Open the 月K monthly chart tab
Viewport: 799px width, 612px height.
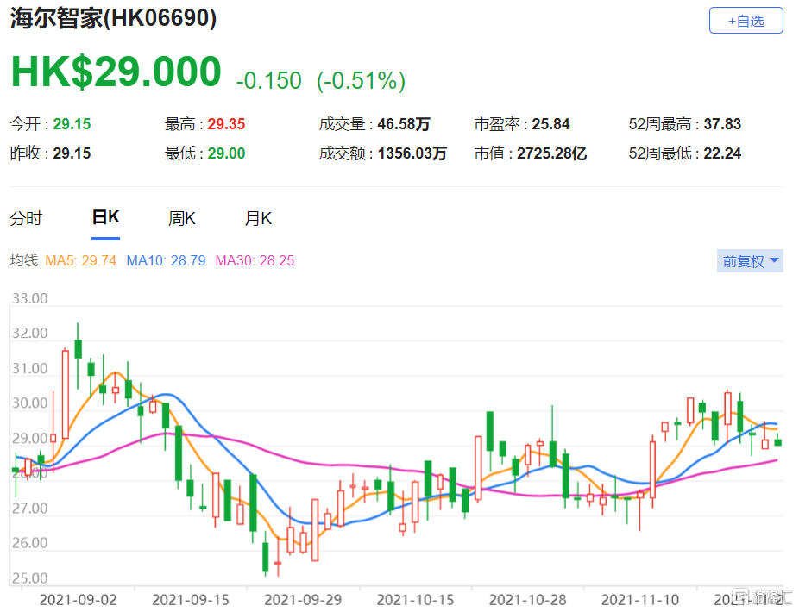[x=258, y=218]
